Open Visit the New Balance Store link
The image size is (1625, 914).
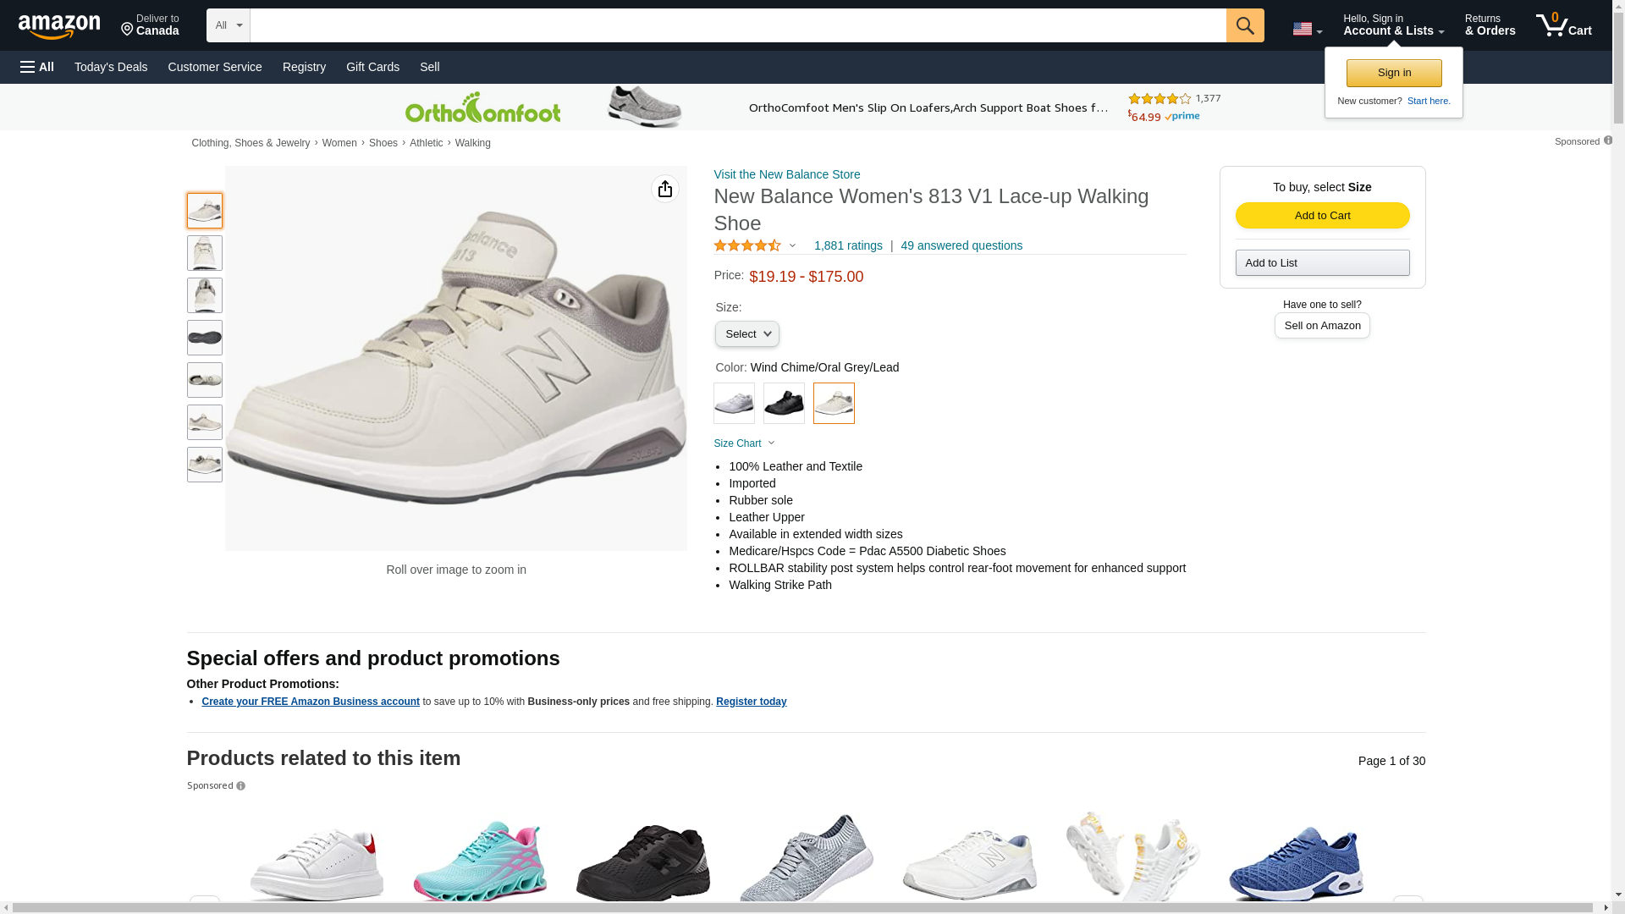point(786,174)
